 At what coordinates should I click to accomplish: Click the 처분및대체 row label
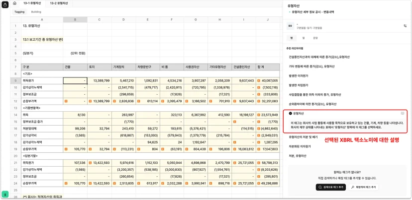click(x=42, y=128)
